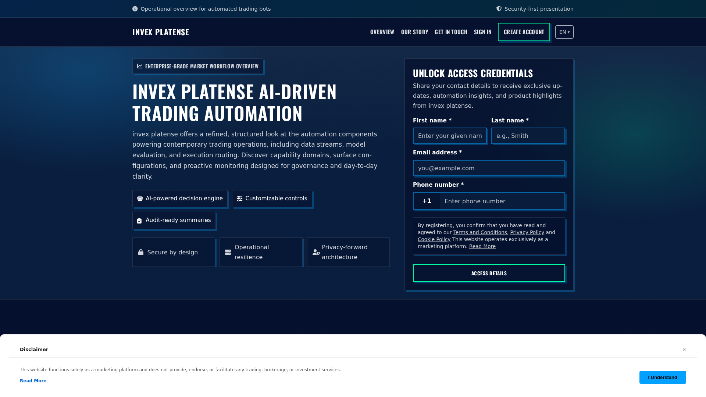Click the Create Account button
The height and width of the screenshot is (397, 706).
(x=524, y=32)
